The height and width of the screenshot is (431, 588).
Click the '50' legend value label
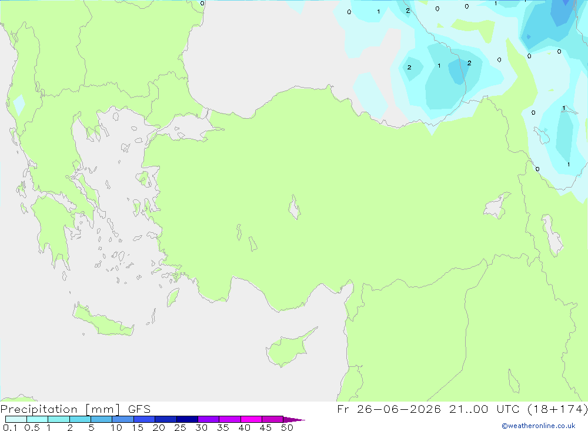[287, 427]
